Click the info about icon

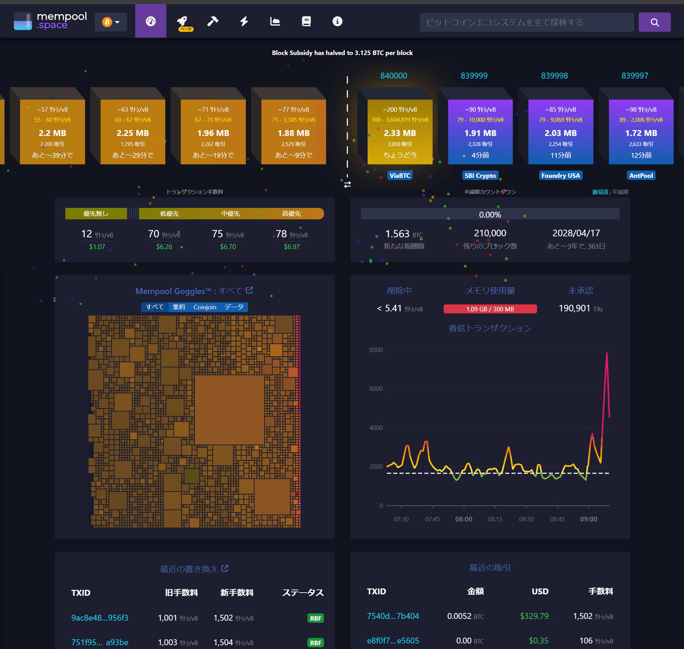point(337,21)
